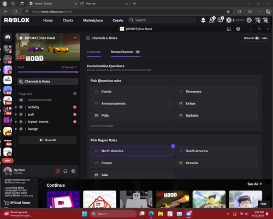Screen dimensions: 273x219
Task: Open Discord direct messages home icon
Action: (x=8, y=37)
